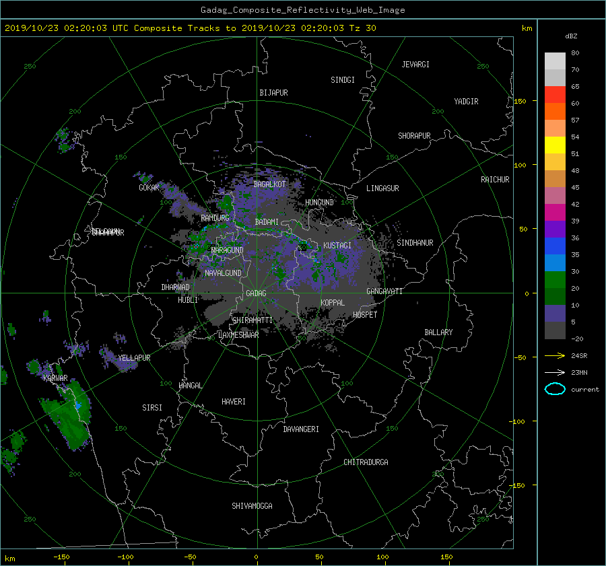Screen dimensions: 606x566
Task: Select the red 60-65 dBZ color swatch
Action: pos(555,95)
